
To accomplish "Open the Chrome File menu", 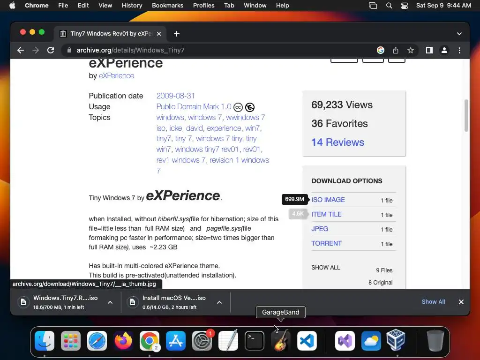I will pyautogui.click(x=63, y=6).
